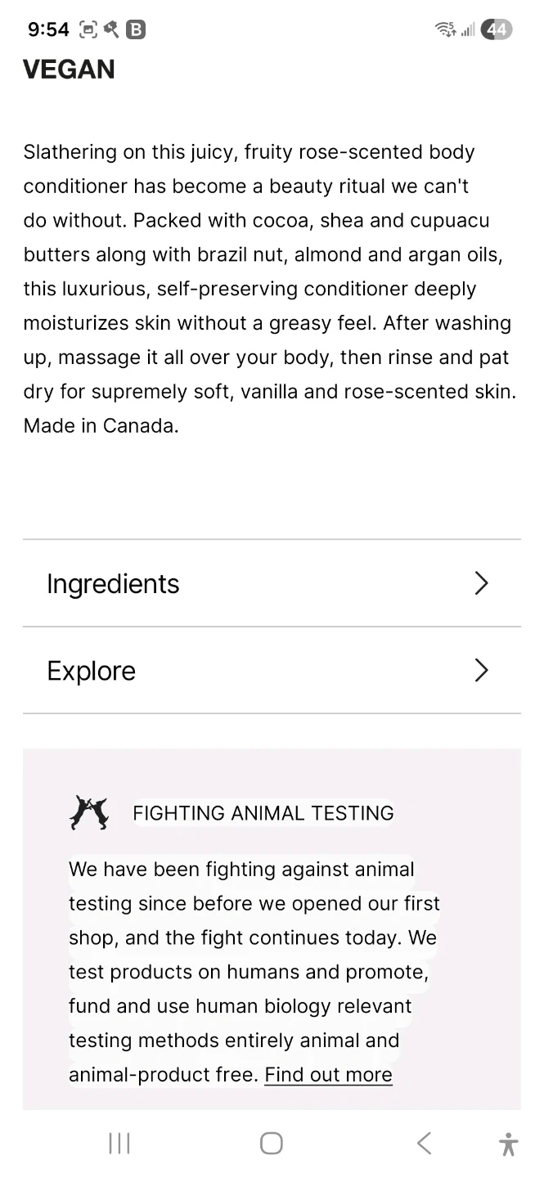Expand Ingredients using its chevron arrow

[x=481, y=583]
